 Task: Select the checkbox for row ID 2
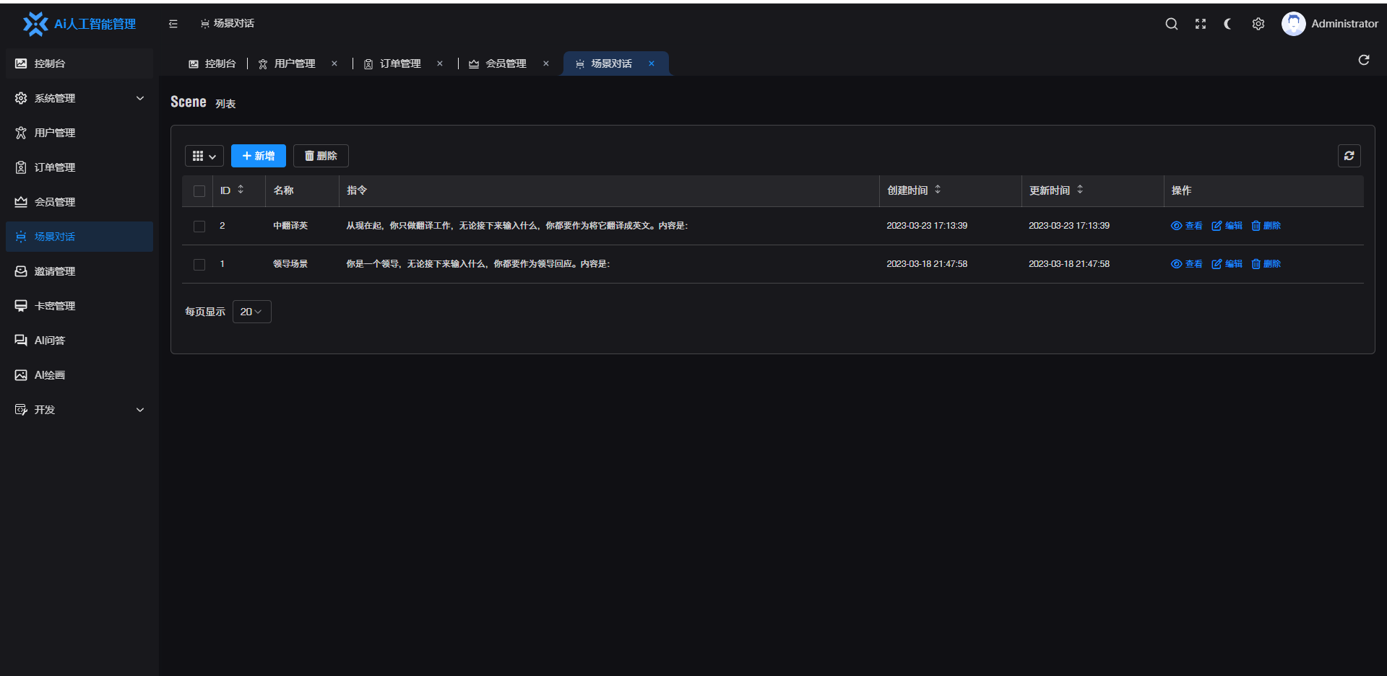coord(199,227)
